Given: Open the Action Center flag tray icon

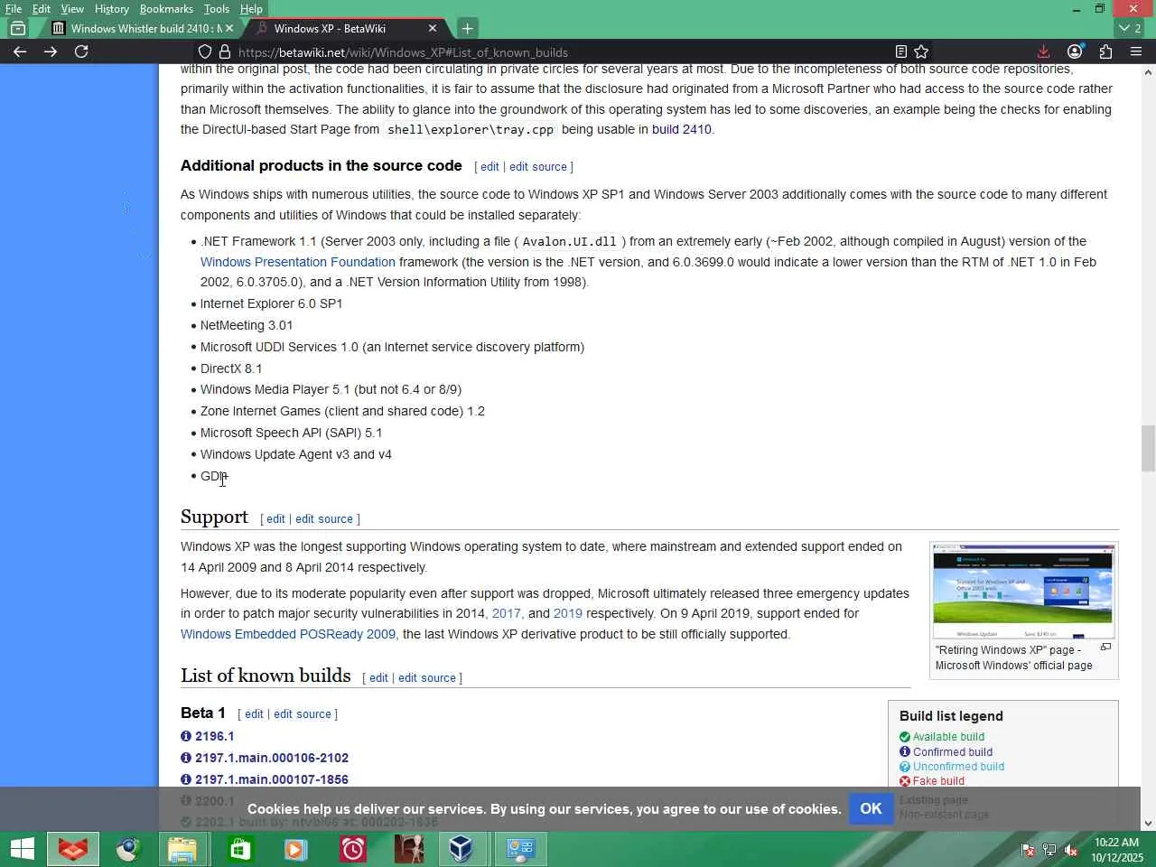Looking at the screenshot, I should click(x=1028, y=850).
